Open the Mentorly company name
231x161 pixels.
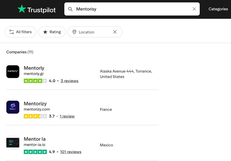pyautogui.click(x=34, y=68)
